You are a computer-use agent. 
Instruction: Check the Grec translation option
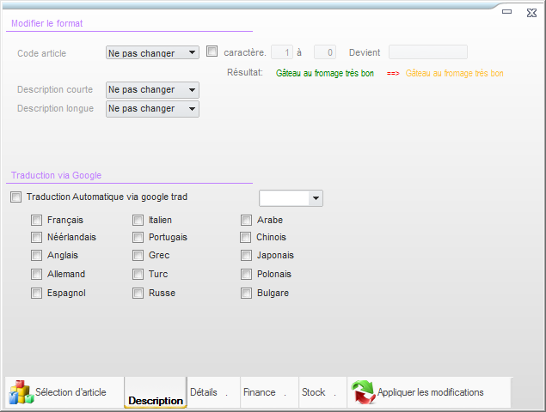138,256
